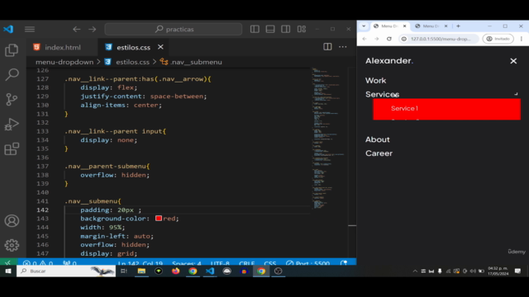Go back in Chrome
Image resolution: width=529 pixels, height=297 pixels.
click(365, 39)
